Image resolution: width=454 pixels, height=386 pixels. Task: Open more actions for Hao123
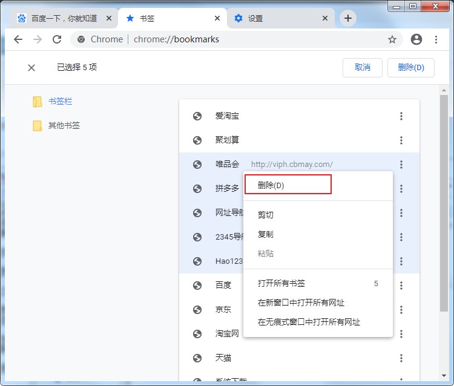click(x=401, y=261)
